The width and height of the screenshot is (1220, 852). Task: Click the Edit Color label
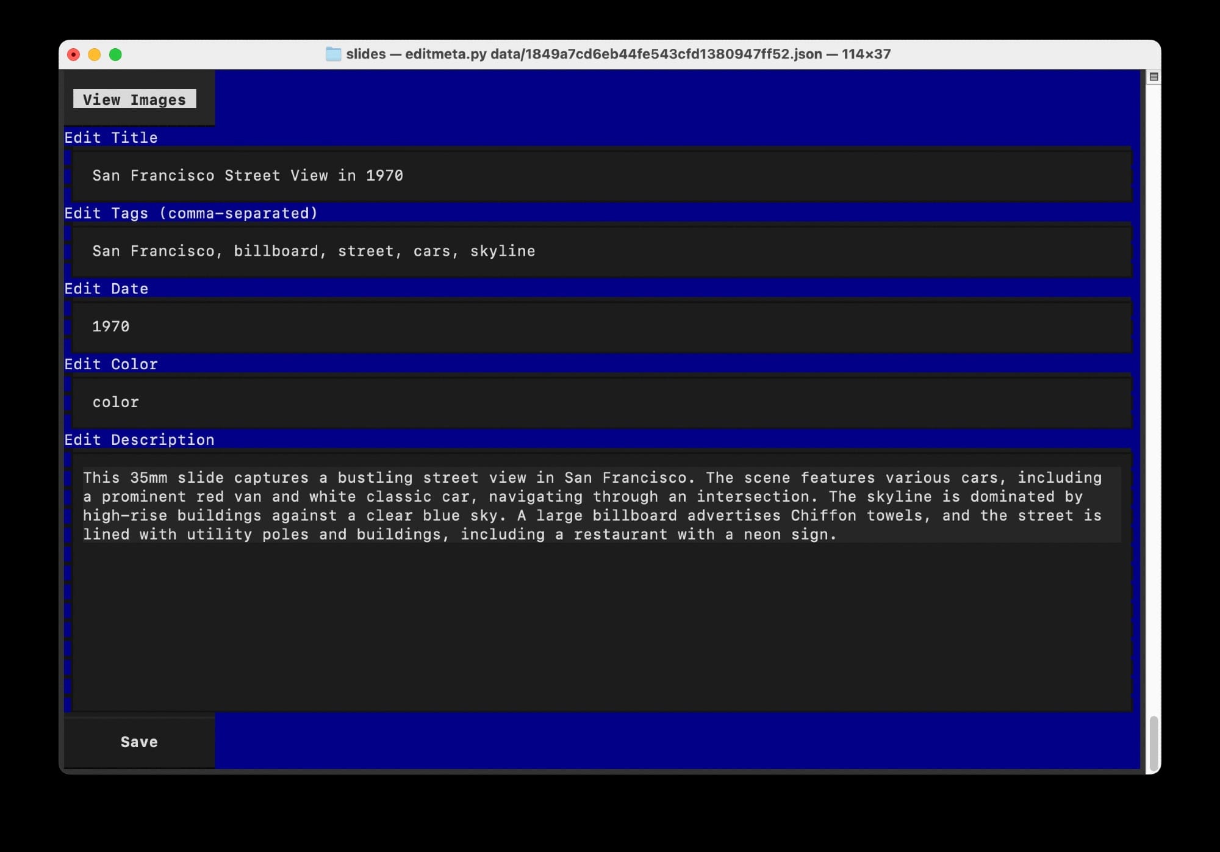(110, 364)
